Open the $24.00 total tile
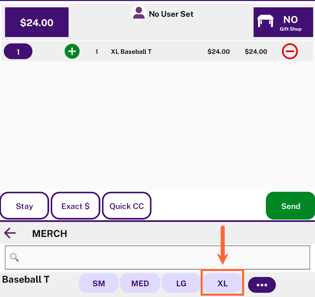Image resolution: width=315 pixels, height=297 pixels. pos(37,22)
